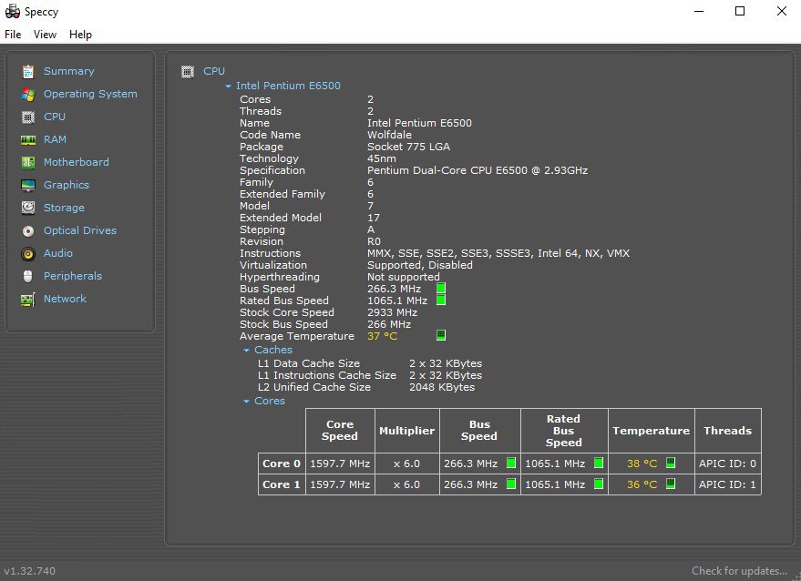Image resolution: width=801 pixels, height=581 pixels.
Task: Click the Operating System Windows flag icon
Action: (28, 94)
